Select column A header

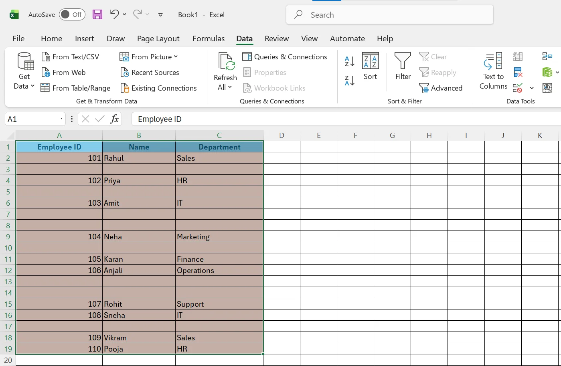pyautogui.click(x=59, y=135)
